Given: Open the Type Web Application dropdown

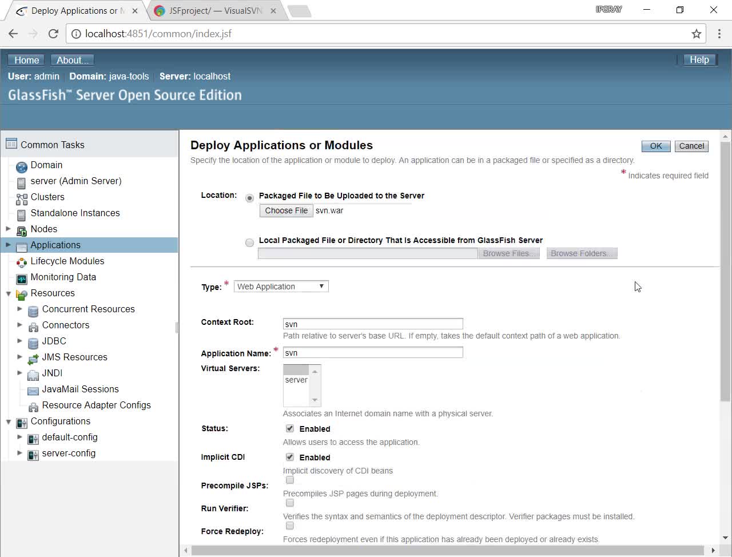Looking at the screenshot, I should [x=281, y=287].
